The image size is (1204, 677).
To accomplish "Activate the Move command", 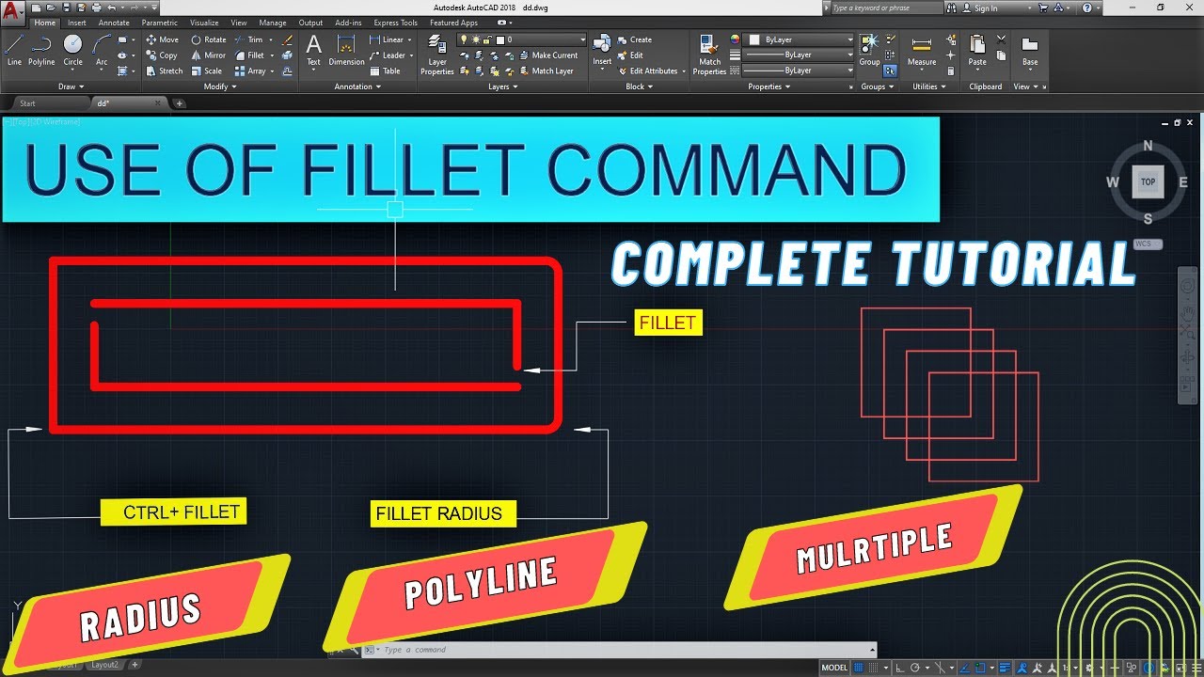I will pyautogui.click(x=162, y=39).
